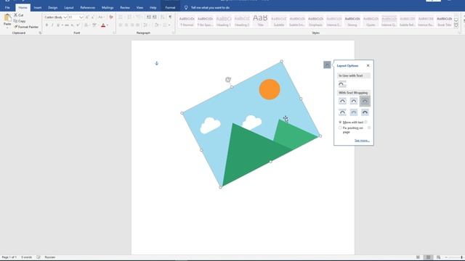465x261 pixels.
Task: Open the Clipboard pane launcher
Action: point(40,33)
